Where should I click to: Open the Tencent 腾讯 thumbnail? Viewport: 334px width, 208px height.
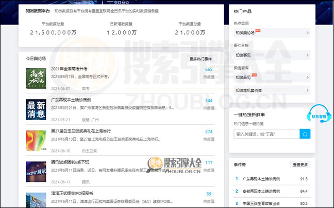[x=36, y=172]
